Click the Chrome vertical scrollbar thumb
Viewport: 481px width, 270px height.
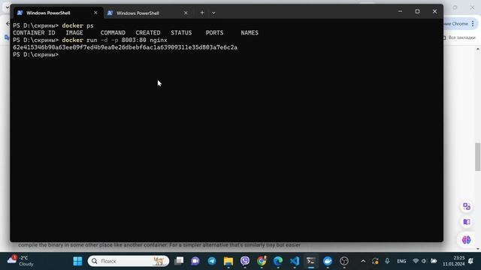[x=478, y=157]
